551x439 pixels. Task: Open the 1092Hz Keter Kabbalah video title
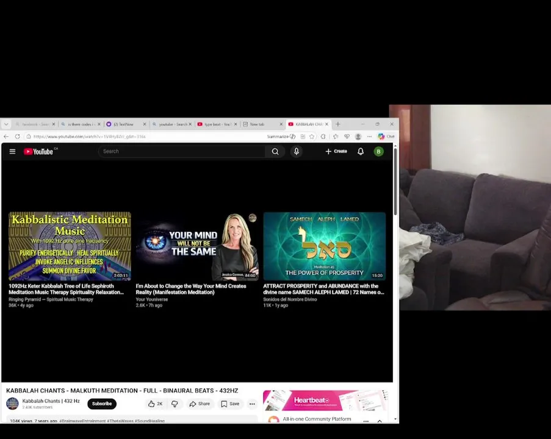(66, 289)
